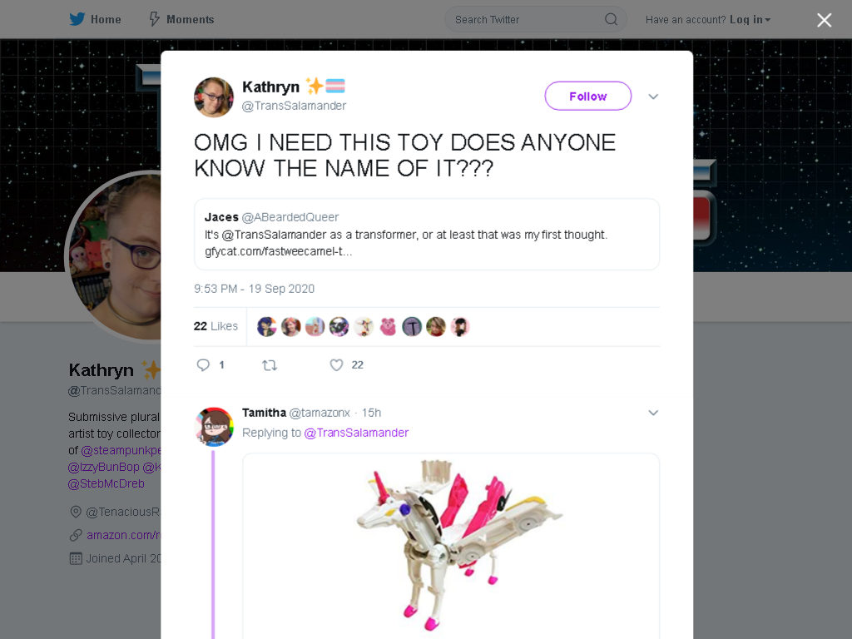
Task: Click the @TransSalamander reply mention link
Action: [x=356, y=433]
